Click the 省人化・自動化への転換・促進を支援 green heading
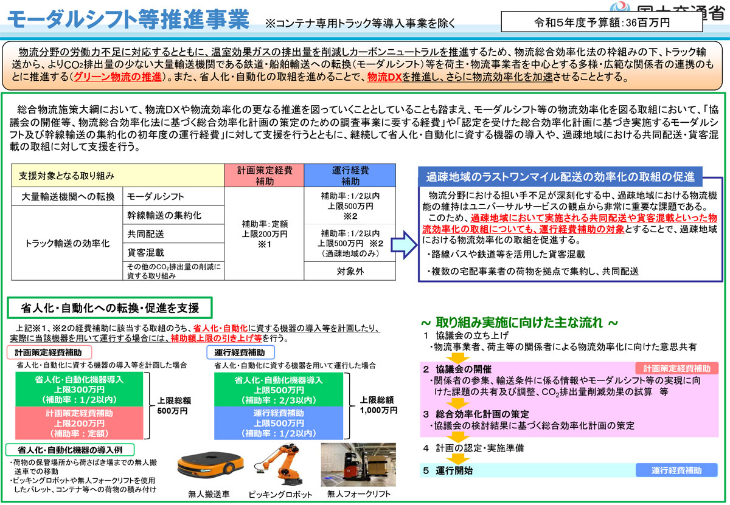This screenshot has width=730, height=505. coord(110,307)
